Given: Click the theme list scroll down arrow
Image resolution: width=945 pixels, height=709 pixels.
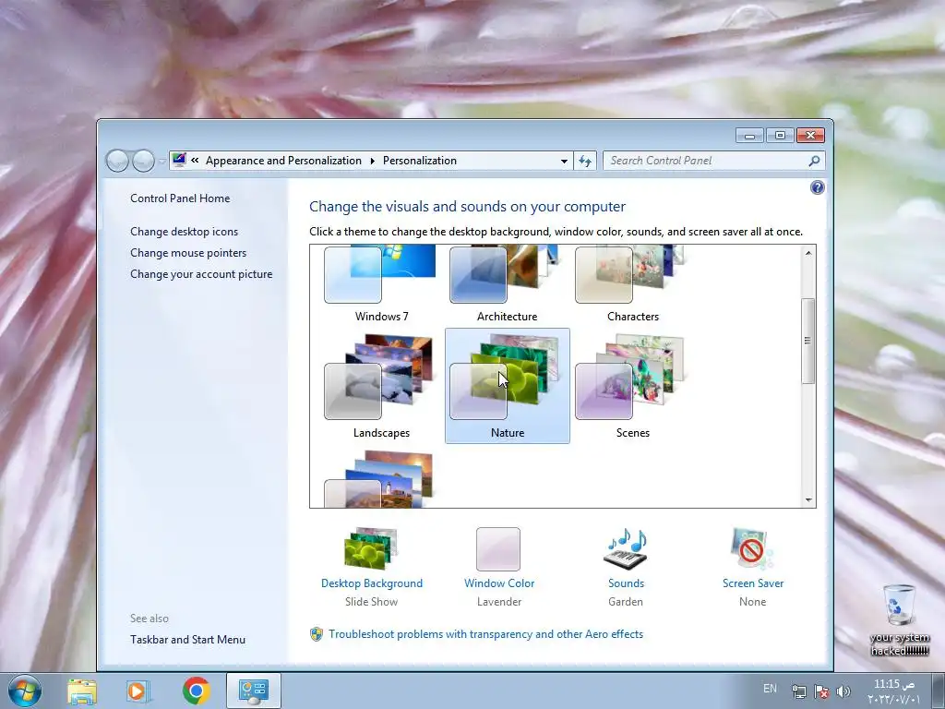Looking at the screenshot, I should coord(808,499).
